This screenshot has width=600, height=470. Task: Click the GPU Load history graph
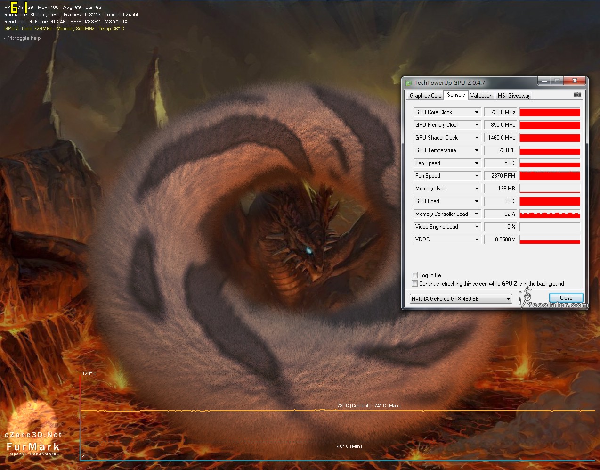550,201
